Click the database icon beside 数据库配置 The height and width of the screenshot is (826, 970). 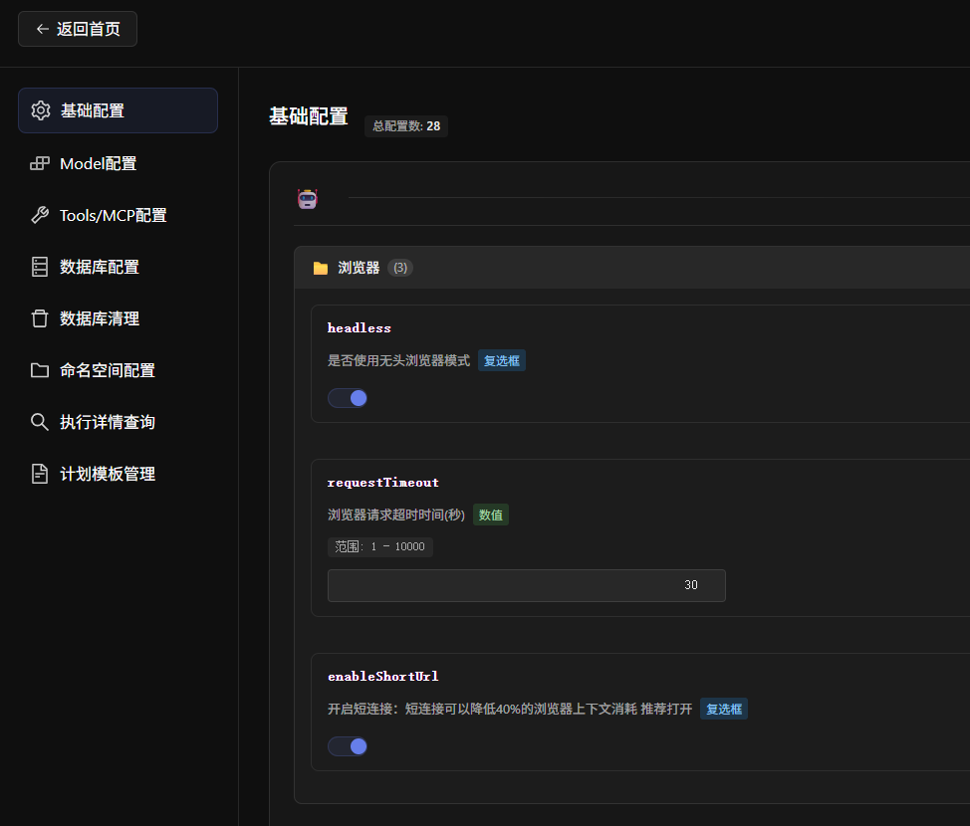tap(40, 266)
